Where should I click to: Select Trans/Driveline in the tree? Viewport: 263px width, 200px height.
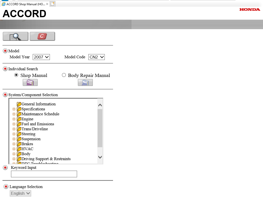coord(34,129)
